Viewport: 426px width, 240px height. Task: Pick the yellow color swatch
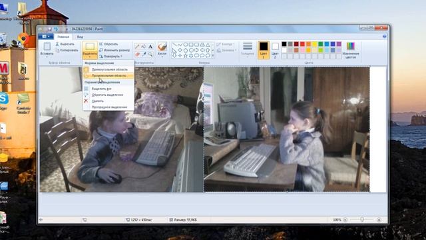click(x=315, y=44)
